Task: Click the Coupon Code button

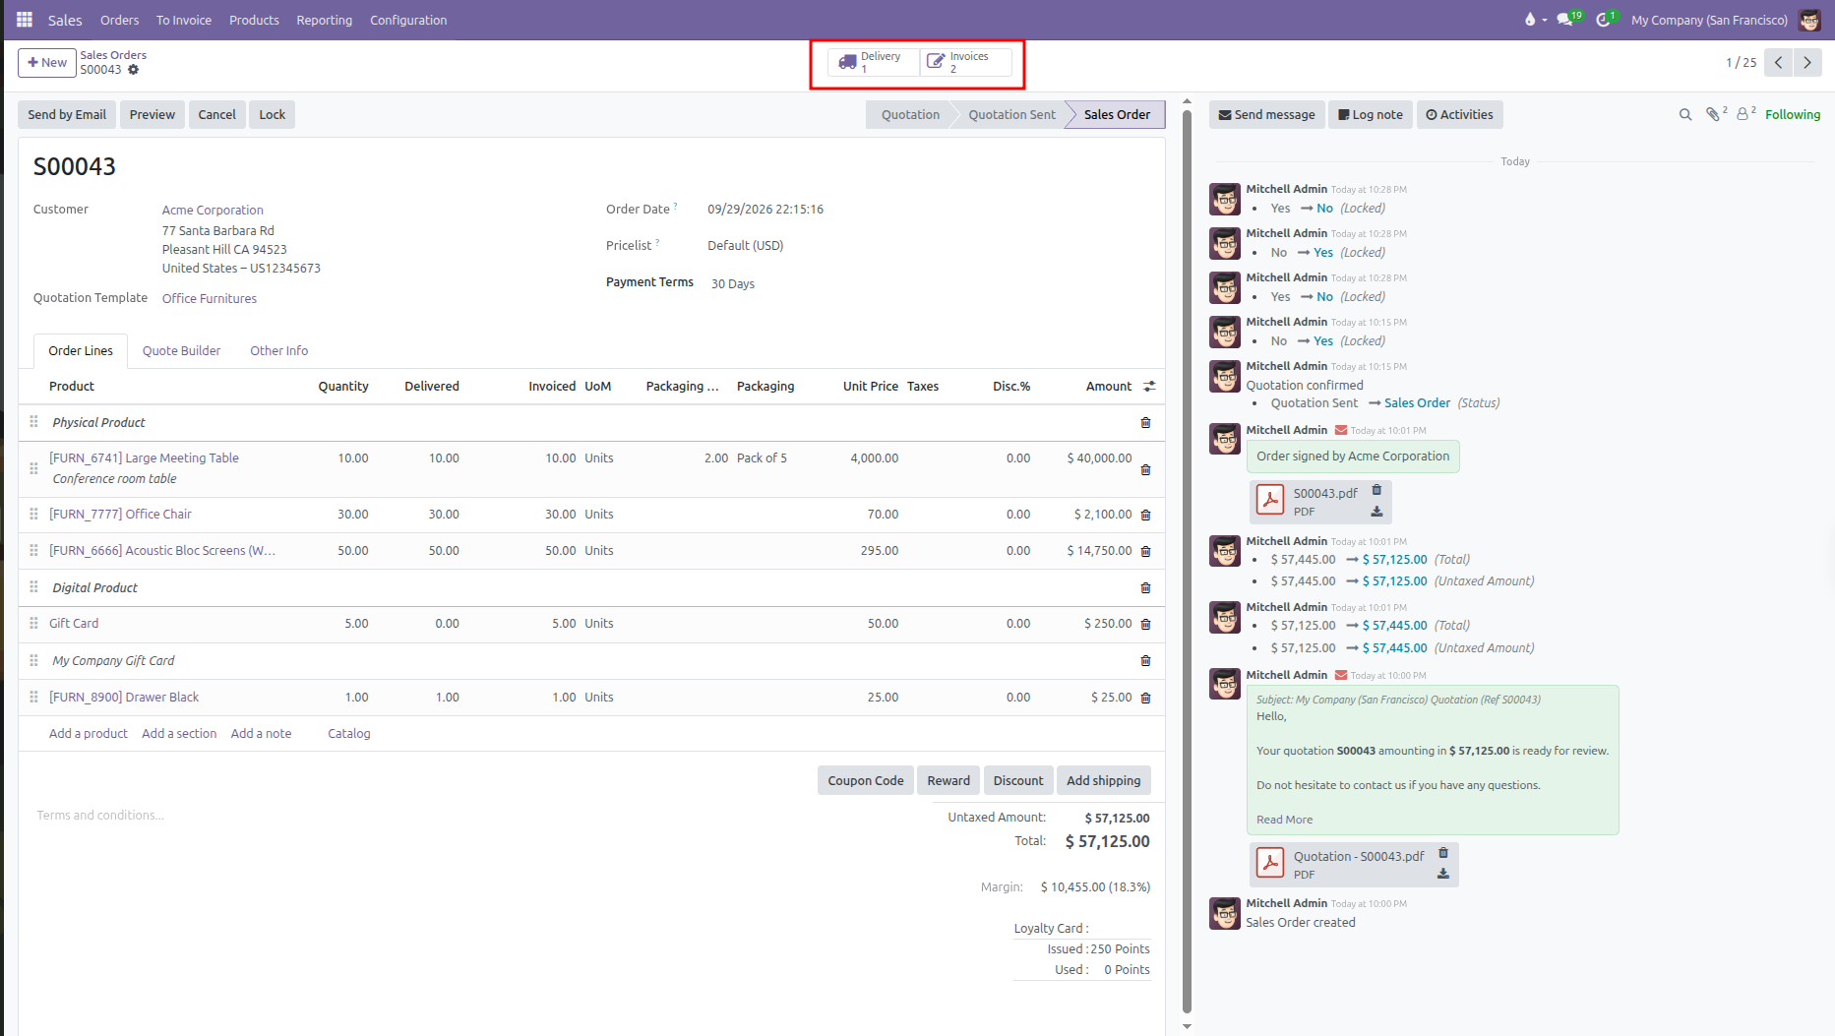Action: tap(866, 781)
